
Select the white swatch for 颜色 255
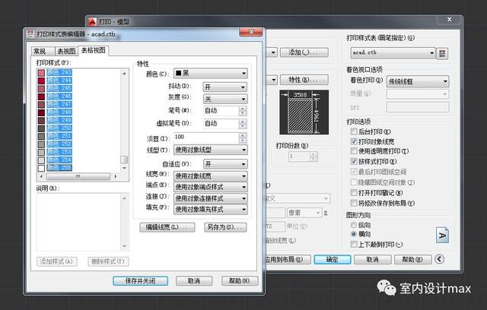pos(41,168)
